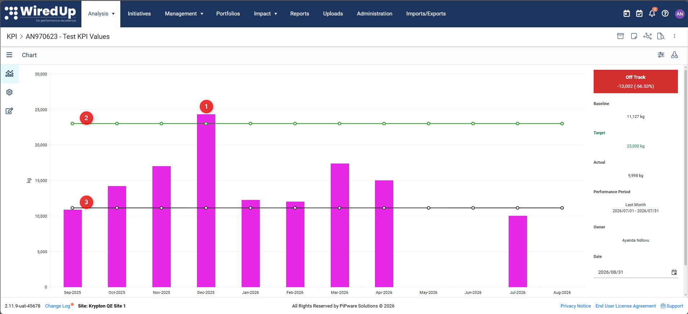Toggle the hamburger panel menu
The height and width of the screenshot is (314, 688).
pos(9,55)
